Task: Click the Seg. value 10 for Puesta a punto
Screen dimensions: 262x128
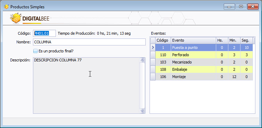Action: click(246, 48)
